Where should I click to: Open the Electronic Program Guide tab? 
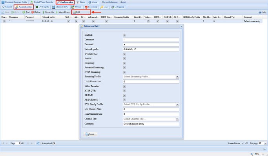[15, 2]
